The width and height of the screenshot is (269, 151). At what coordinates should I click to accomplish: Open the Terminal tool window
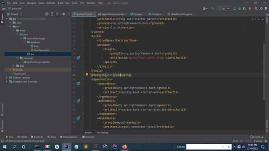[x=88, y=137]
